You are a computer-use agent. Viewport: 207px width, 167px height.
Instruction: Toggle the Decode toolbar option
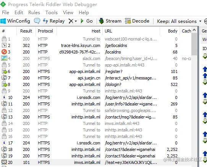coord(137,21)
